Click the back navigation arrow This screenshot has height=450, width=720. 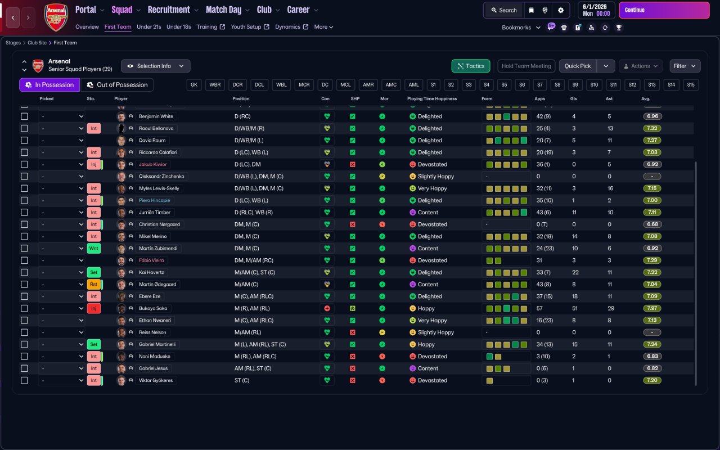tap(13, 17)
